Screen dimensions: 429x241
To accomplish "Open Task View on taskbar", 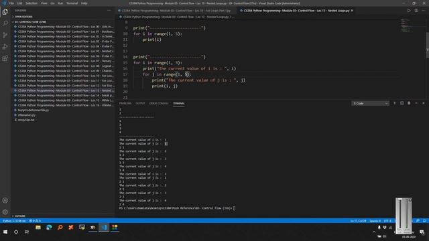I will (x=27, y=232).
